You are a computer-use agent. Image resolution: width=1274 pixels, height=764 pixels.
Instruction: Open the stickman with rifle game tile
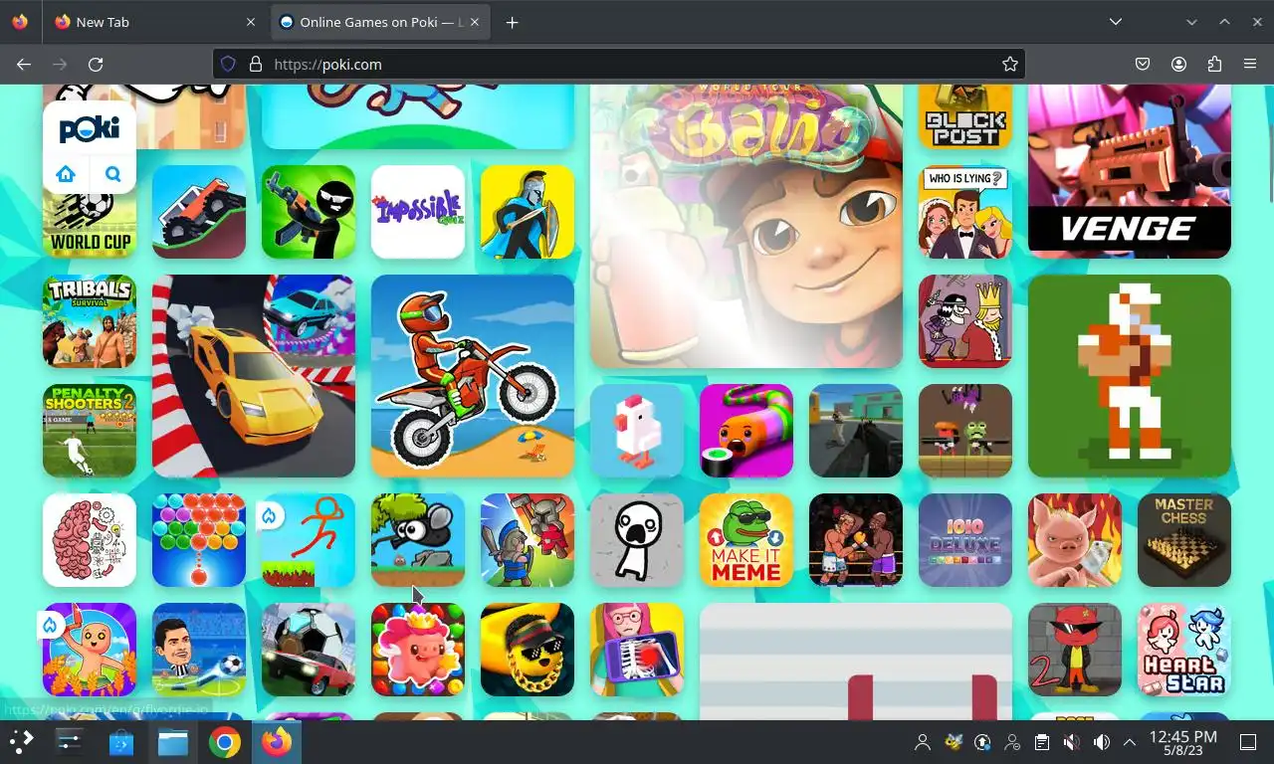(x=309, y=212)
